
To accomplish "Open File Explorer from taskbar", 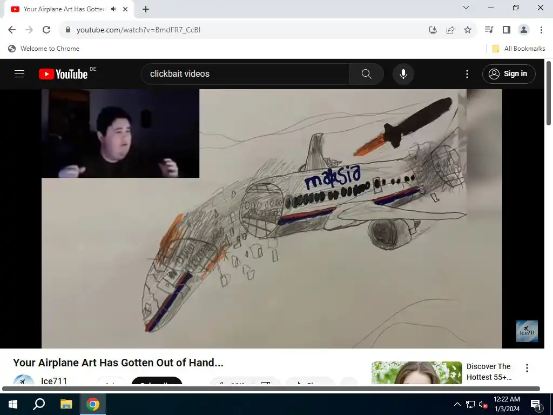I will click(x=66, y=404).
